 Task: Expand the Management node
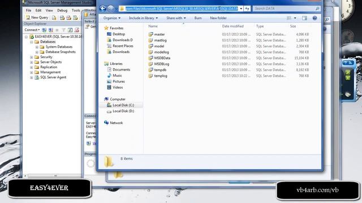(32, 72)
